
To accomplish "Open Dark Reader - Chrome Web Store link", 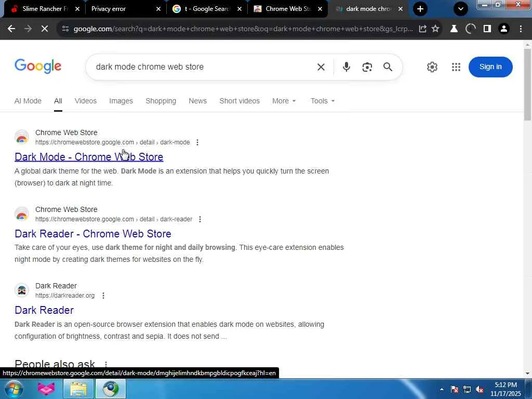I will click(93, 234).
